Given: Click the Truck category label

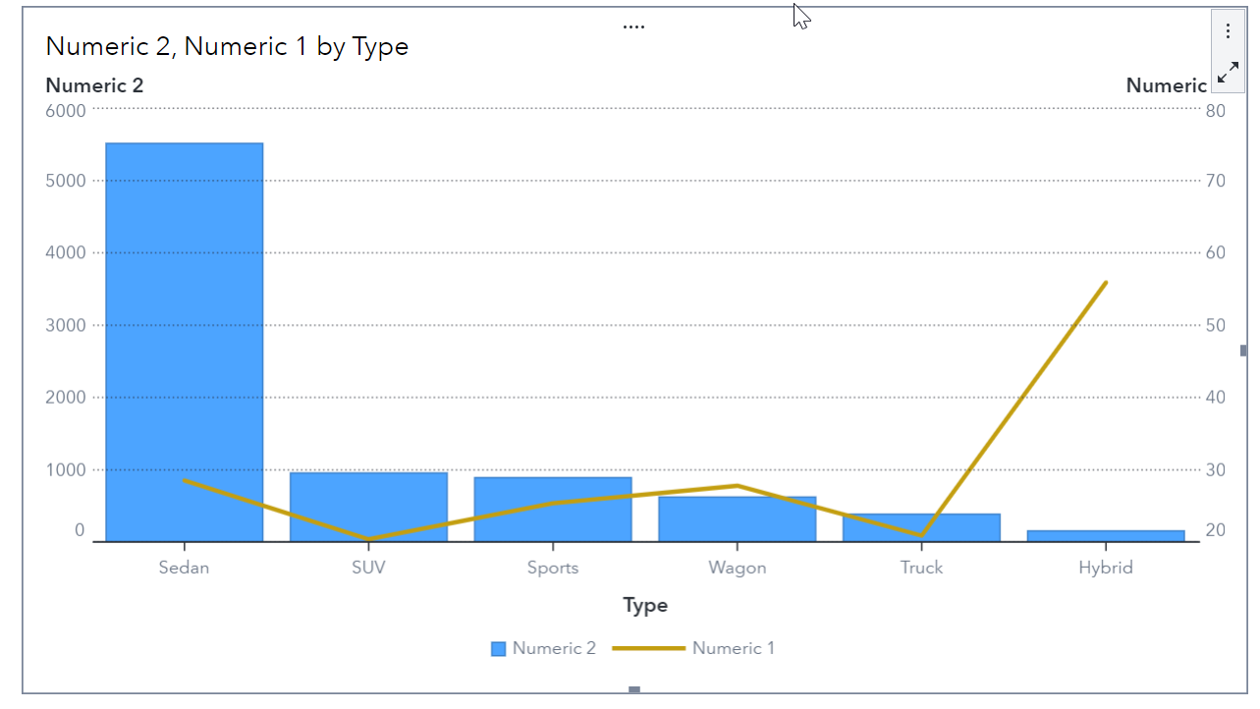Looking at the screenshot, I should [x=920, y=568].
